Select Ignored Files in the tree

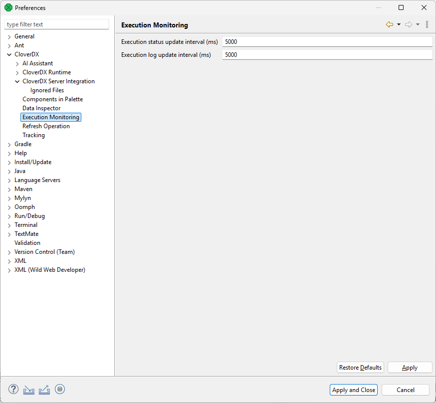point(47,90)
